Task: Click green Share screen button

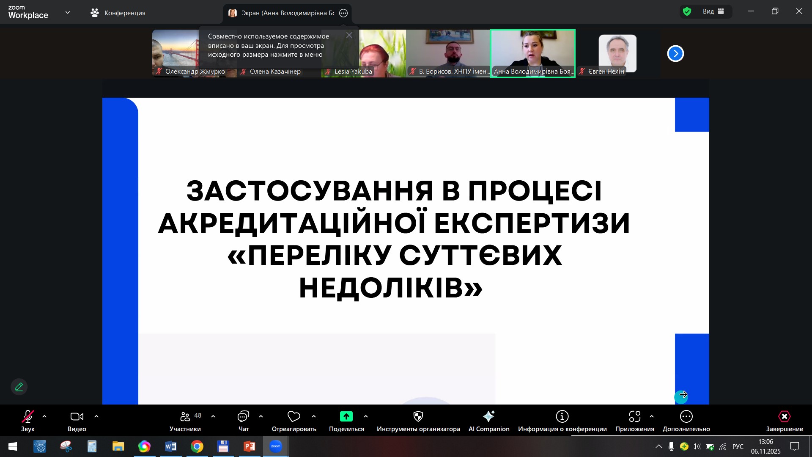Action: pos(346,417)
